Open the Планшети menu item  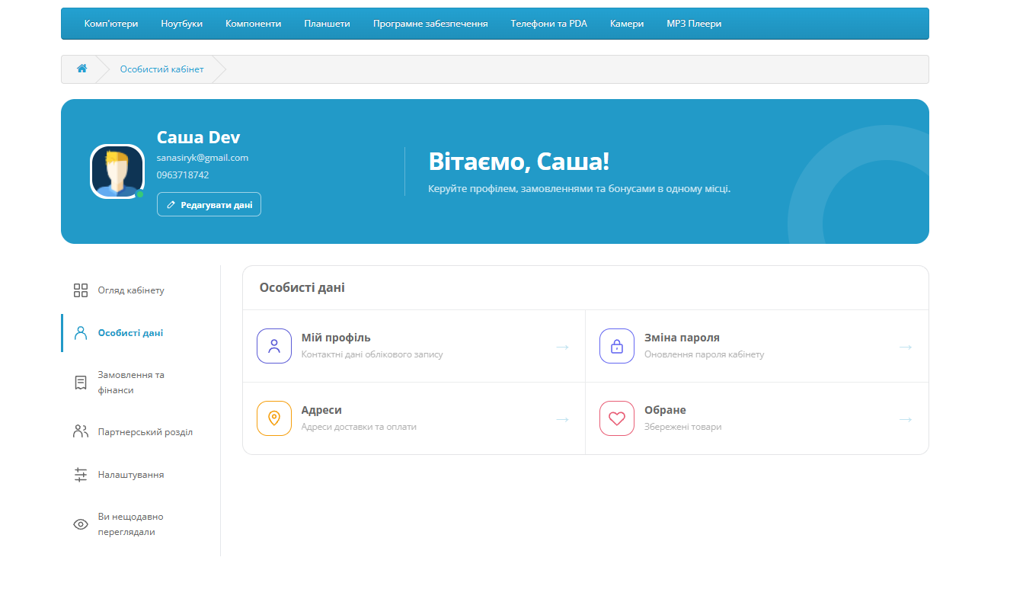328,24
